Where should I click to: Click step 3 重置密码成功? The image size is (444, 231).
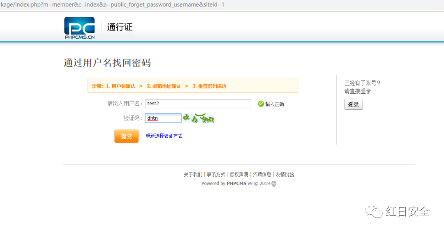pyautogui.click(x=209, y=86)
